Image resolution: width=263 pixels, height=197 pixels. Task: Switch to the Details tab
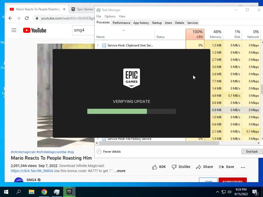pyautogui.click(x=180, y=23)
